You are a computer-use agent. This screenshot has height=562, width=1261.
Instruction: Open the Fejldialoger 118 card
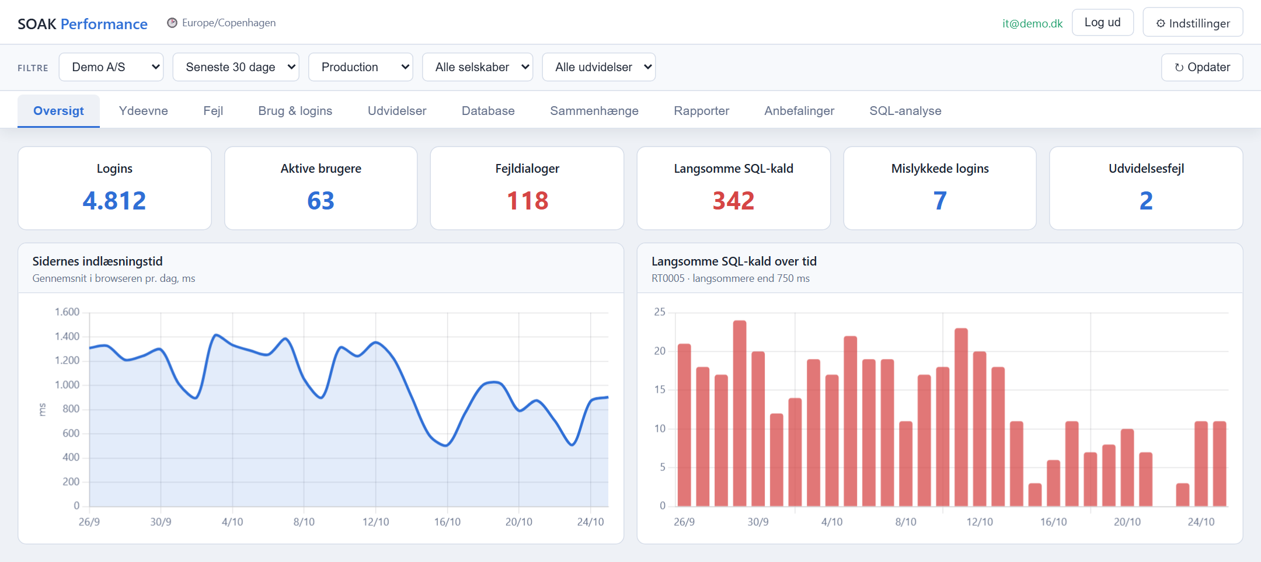click(x=527, y=188)
